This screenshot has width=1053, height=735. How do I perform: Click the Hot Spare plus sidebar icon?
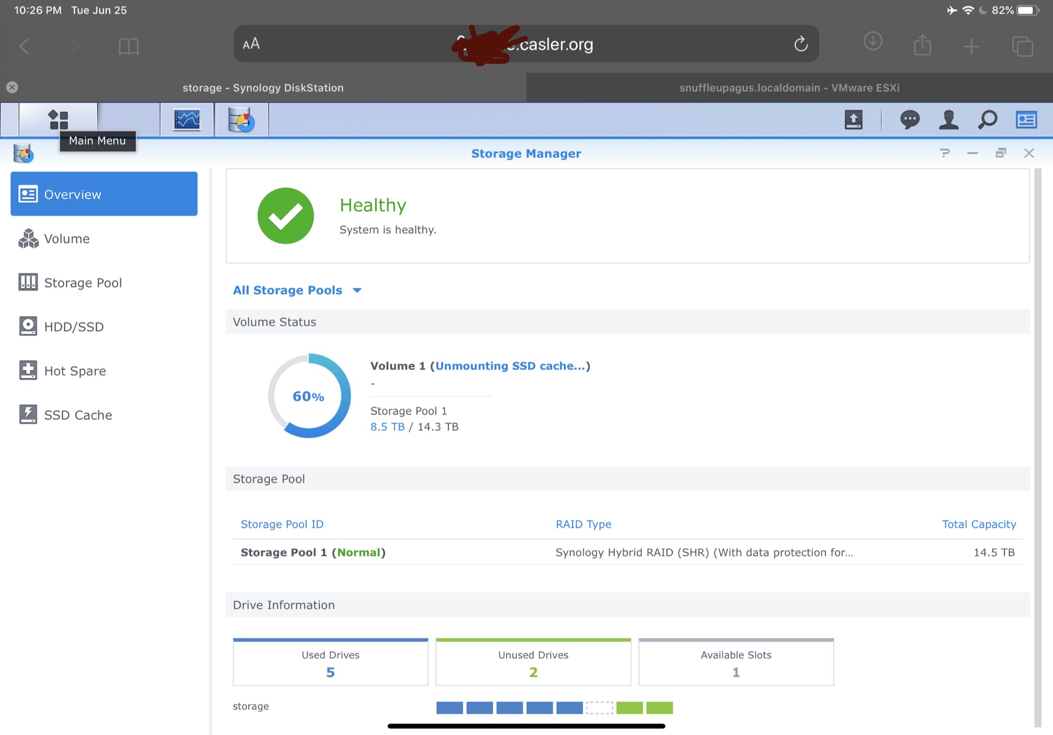(28, 371)
